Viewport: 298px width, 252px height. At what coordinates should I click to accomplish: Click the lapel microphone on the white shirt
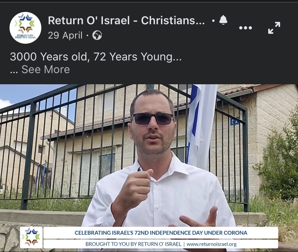[139, 169]
